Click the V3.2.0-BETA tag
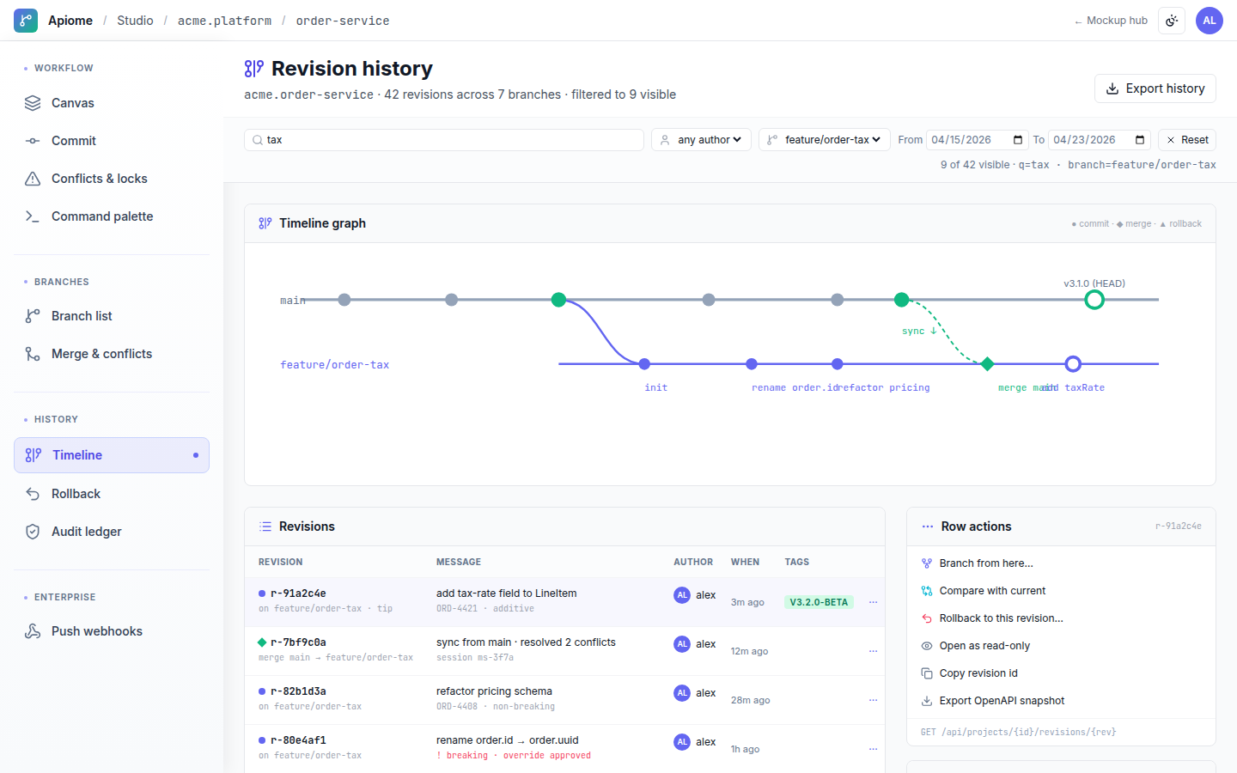Screen dimensions: 1237x773 point(819,602)
